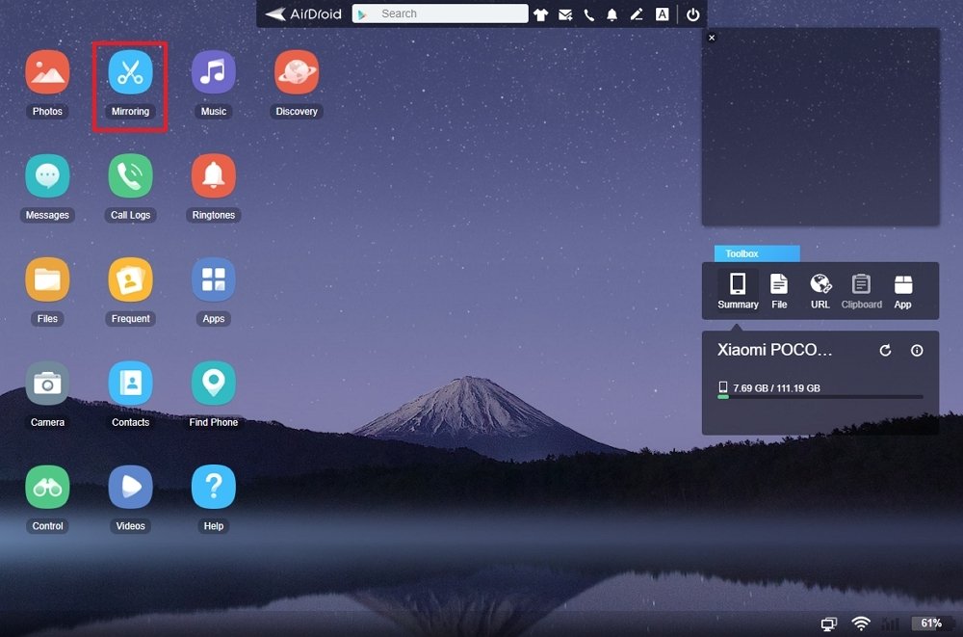
Task: Click the Google Play icon in search box
Action: pyautogui.click(x=363, y=14)
